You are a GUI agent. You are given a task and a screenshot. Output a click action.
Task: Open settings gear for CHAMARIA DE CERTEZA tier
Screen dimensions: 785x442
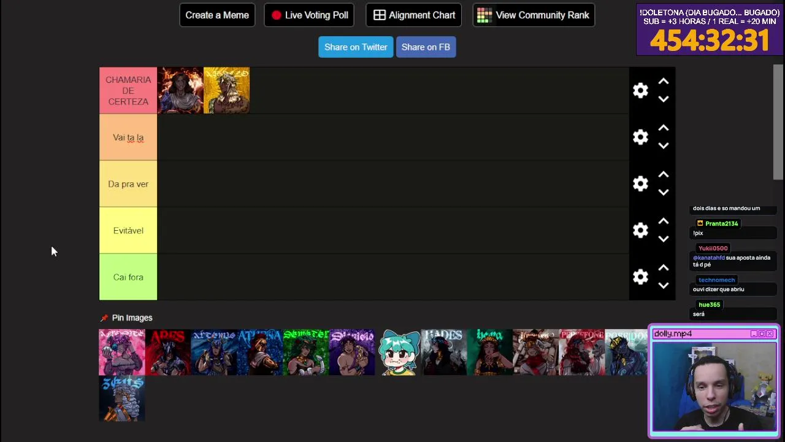pyautogui.click(x=640, y=90)
